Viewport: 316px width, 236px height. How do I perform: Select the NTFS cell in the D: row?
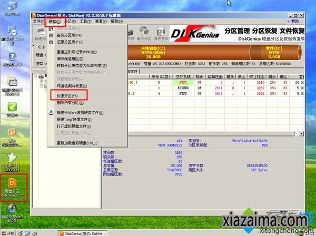[x=183, y=94]
